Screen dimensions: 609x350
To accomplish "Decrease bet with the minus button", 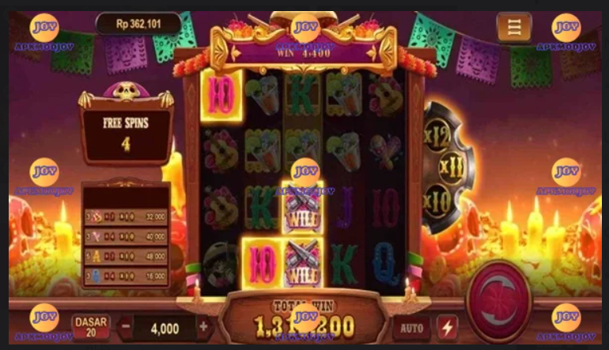I will pyautogui.click(x=126, y=326).
